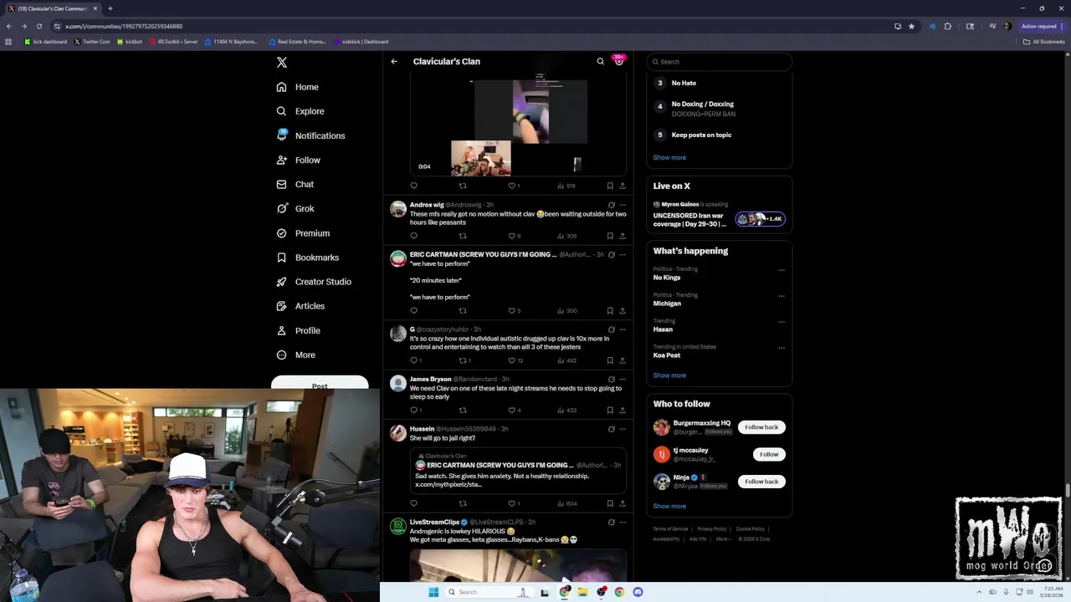Follow back Ninja
The image size is (1071, 602).
tap(761, 482)
